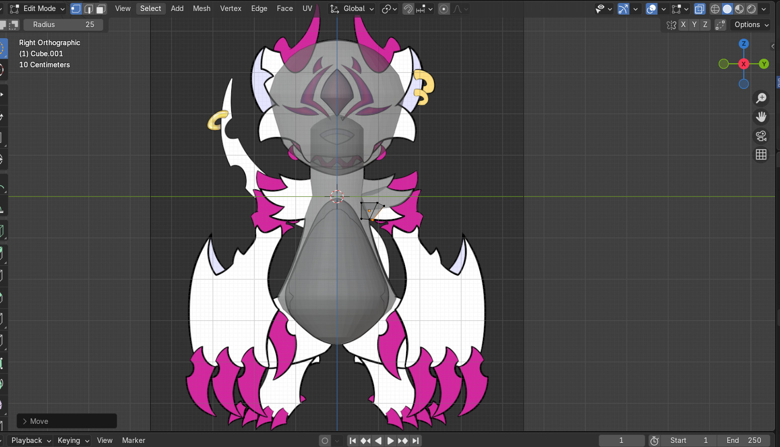Click the mesh symmetry butterfly icon

(671, 25)
